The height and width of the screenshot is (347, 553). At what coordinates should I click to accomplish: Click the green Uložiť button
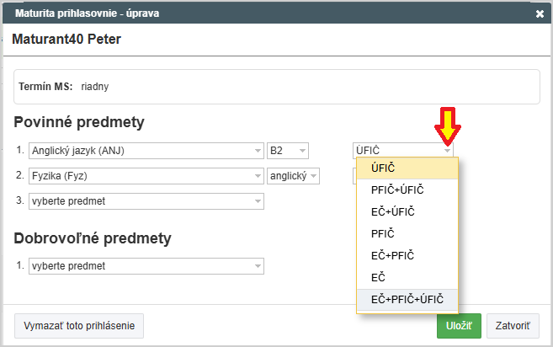[459, 326]
